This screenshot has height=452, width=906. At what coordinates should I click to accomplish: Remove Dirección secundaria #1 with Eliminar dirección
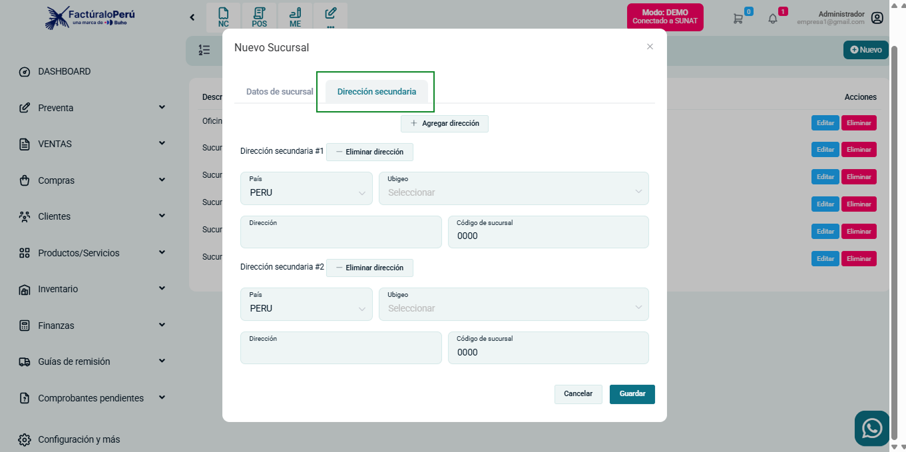369,152
